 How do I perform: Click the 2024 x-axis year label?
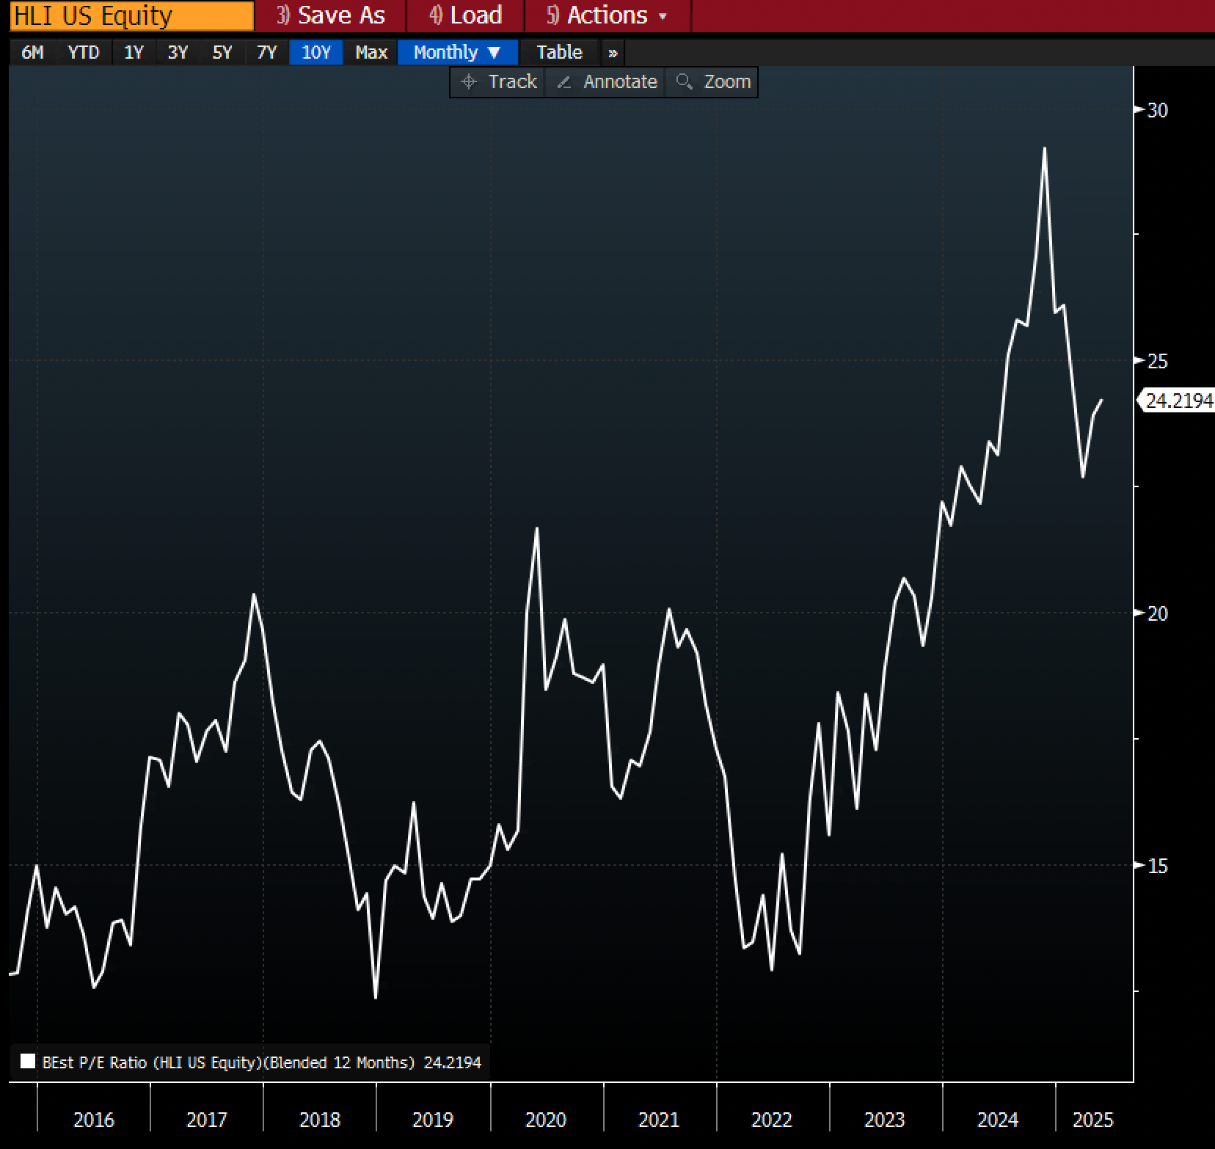998,1120
